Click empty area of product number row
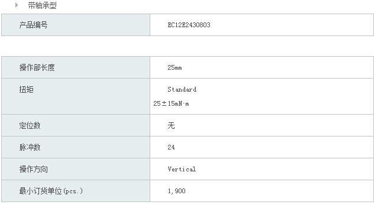The width and height of the screenshot is (375, 221). (x=292, y=25)
